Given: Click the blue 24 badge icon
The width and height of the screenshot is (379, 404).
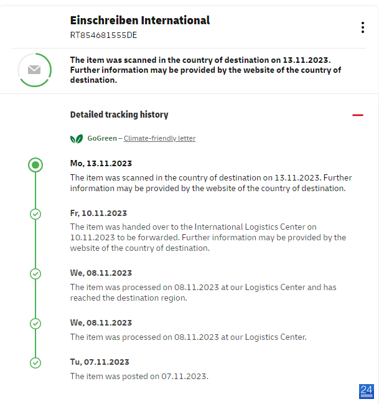Looking at the screenshot, I should click(x=367, y=392).
